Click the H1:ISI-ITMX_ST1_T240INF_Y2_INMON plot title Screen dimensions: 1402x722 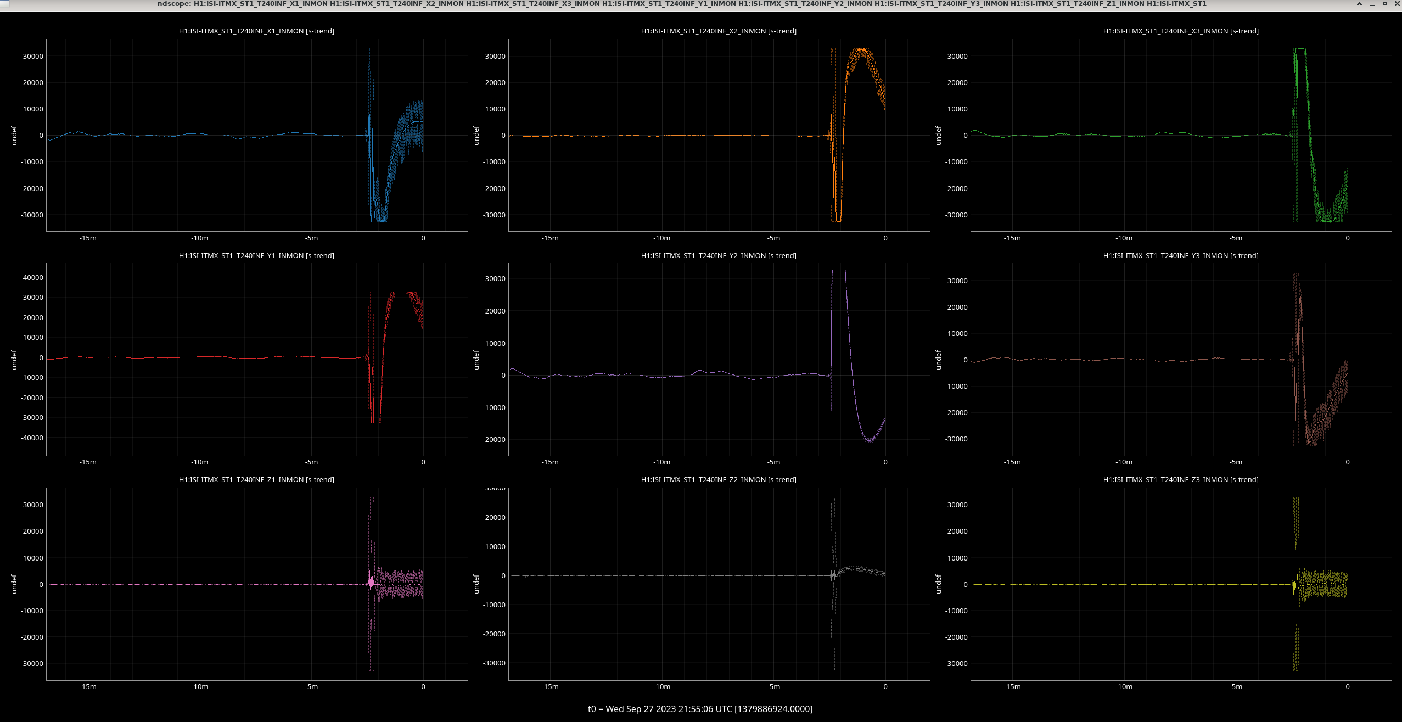(x=719, y=256)
